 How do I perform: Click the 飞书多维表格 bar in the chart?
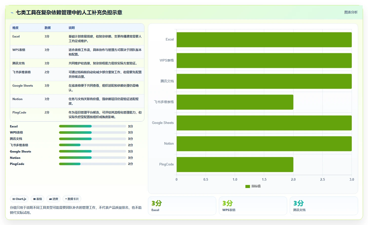[235, 102]
